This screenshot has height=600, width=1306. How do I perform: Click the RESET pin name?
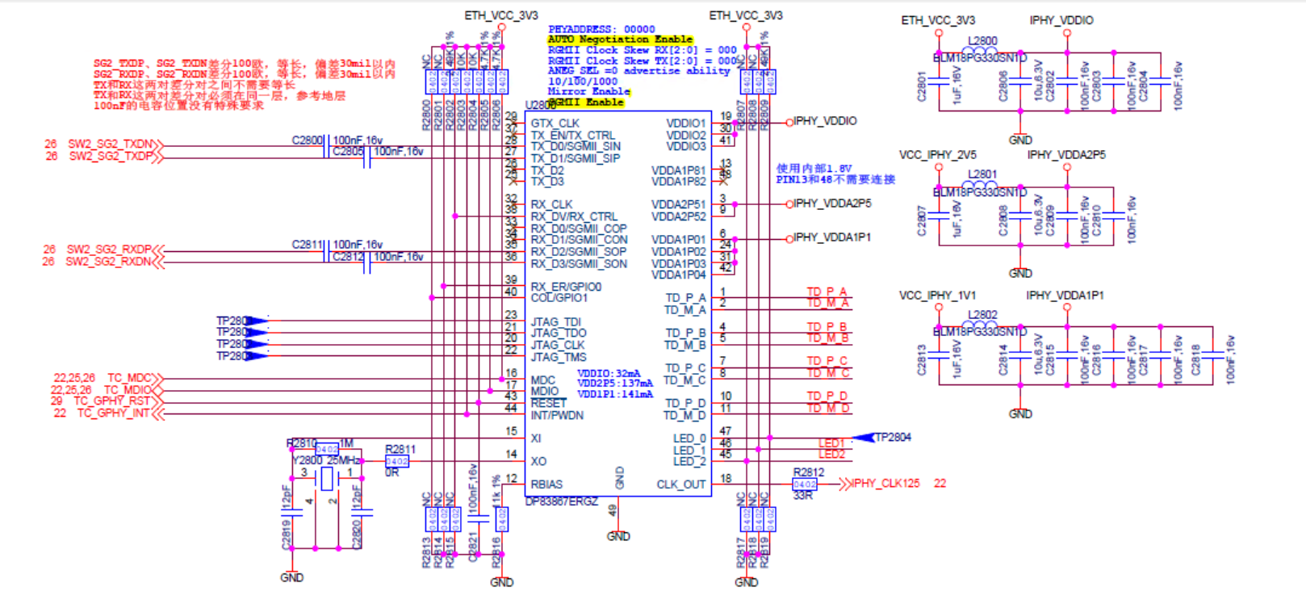pyautogui.click(x=549, y=403)
